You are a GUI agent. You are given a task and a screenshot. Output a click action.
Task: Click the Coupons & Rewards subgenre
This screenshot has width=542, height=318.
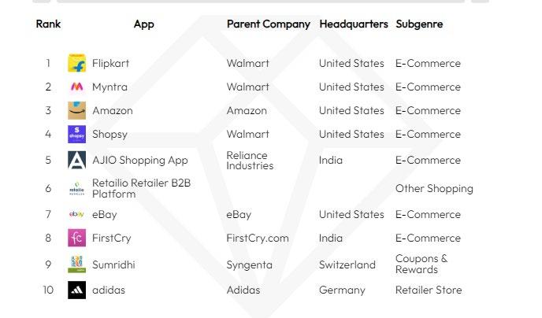(x=421, y=264)
